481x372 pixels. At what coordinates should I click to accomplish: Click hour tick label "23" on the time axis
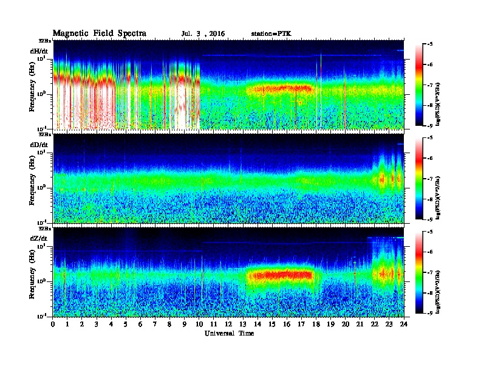389,325
